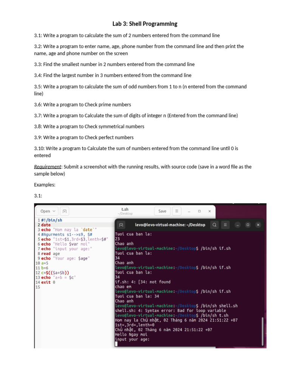The width and height of the screenshot is (290, 387).
Task: Click the 'Examples:' label
Action: [x=45, y=185]
